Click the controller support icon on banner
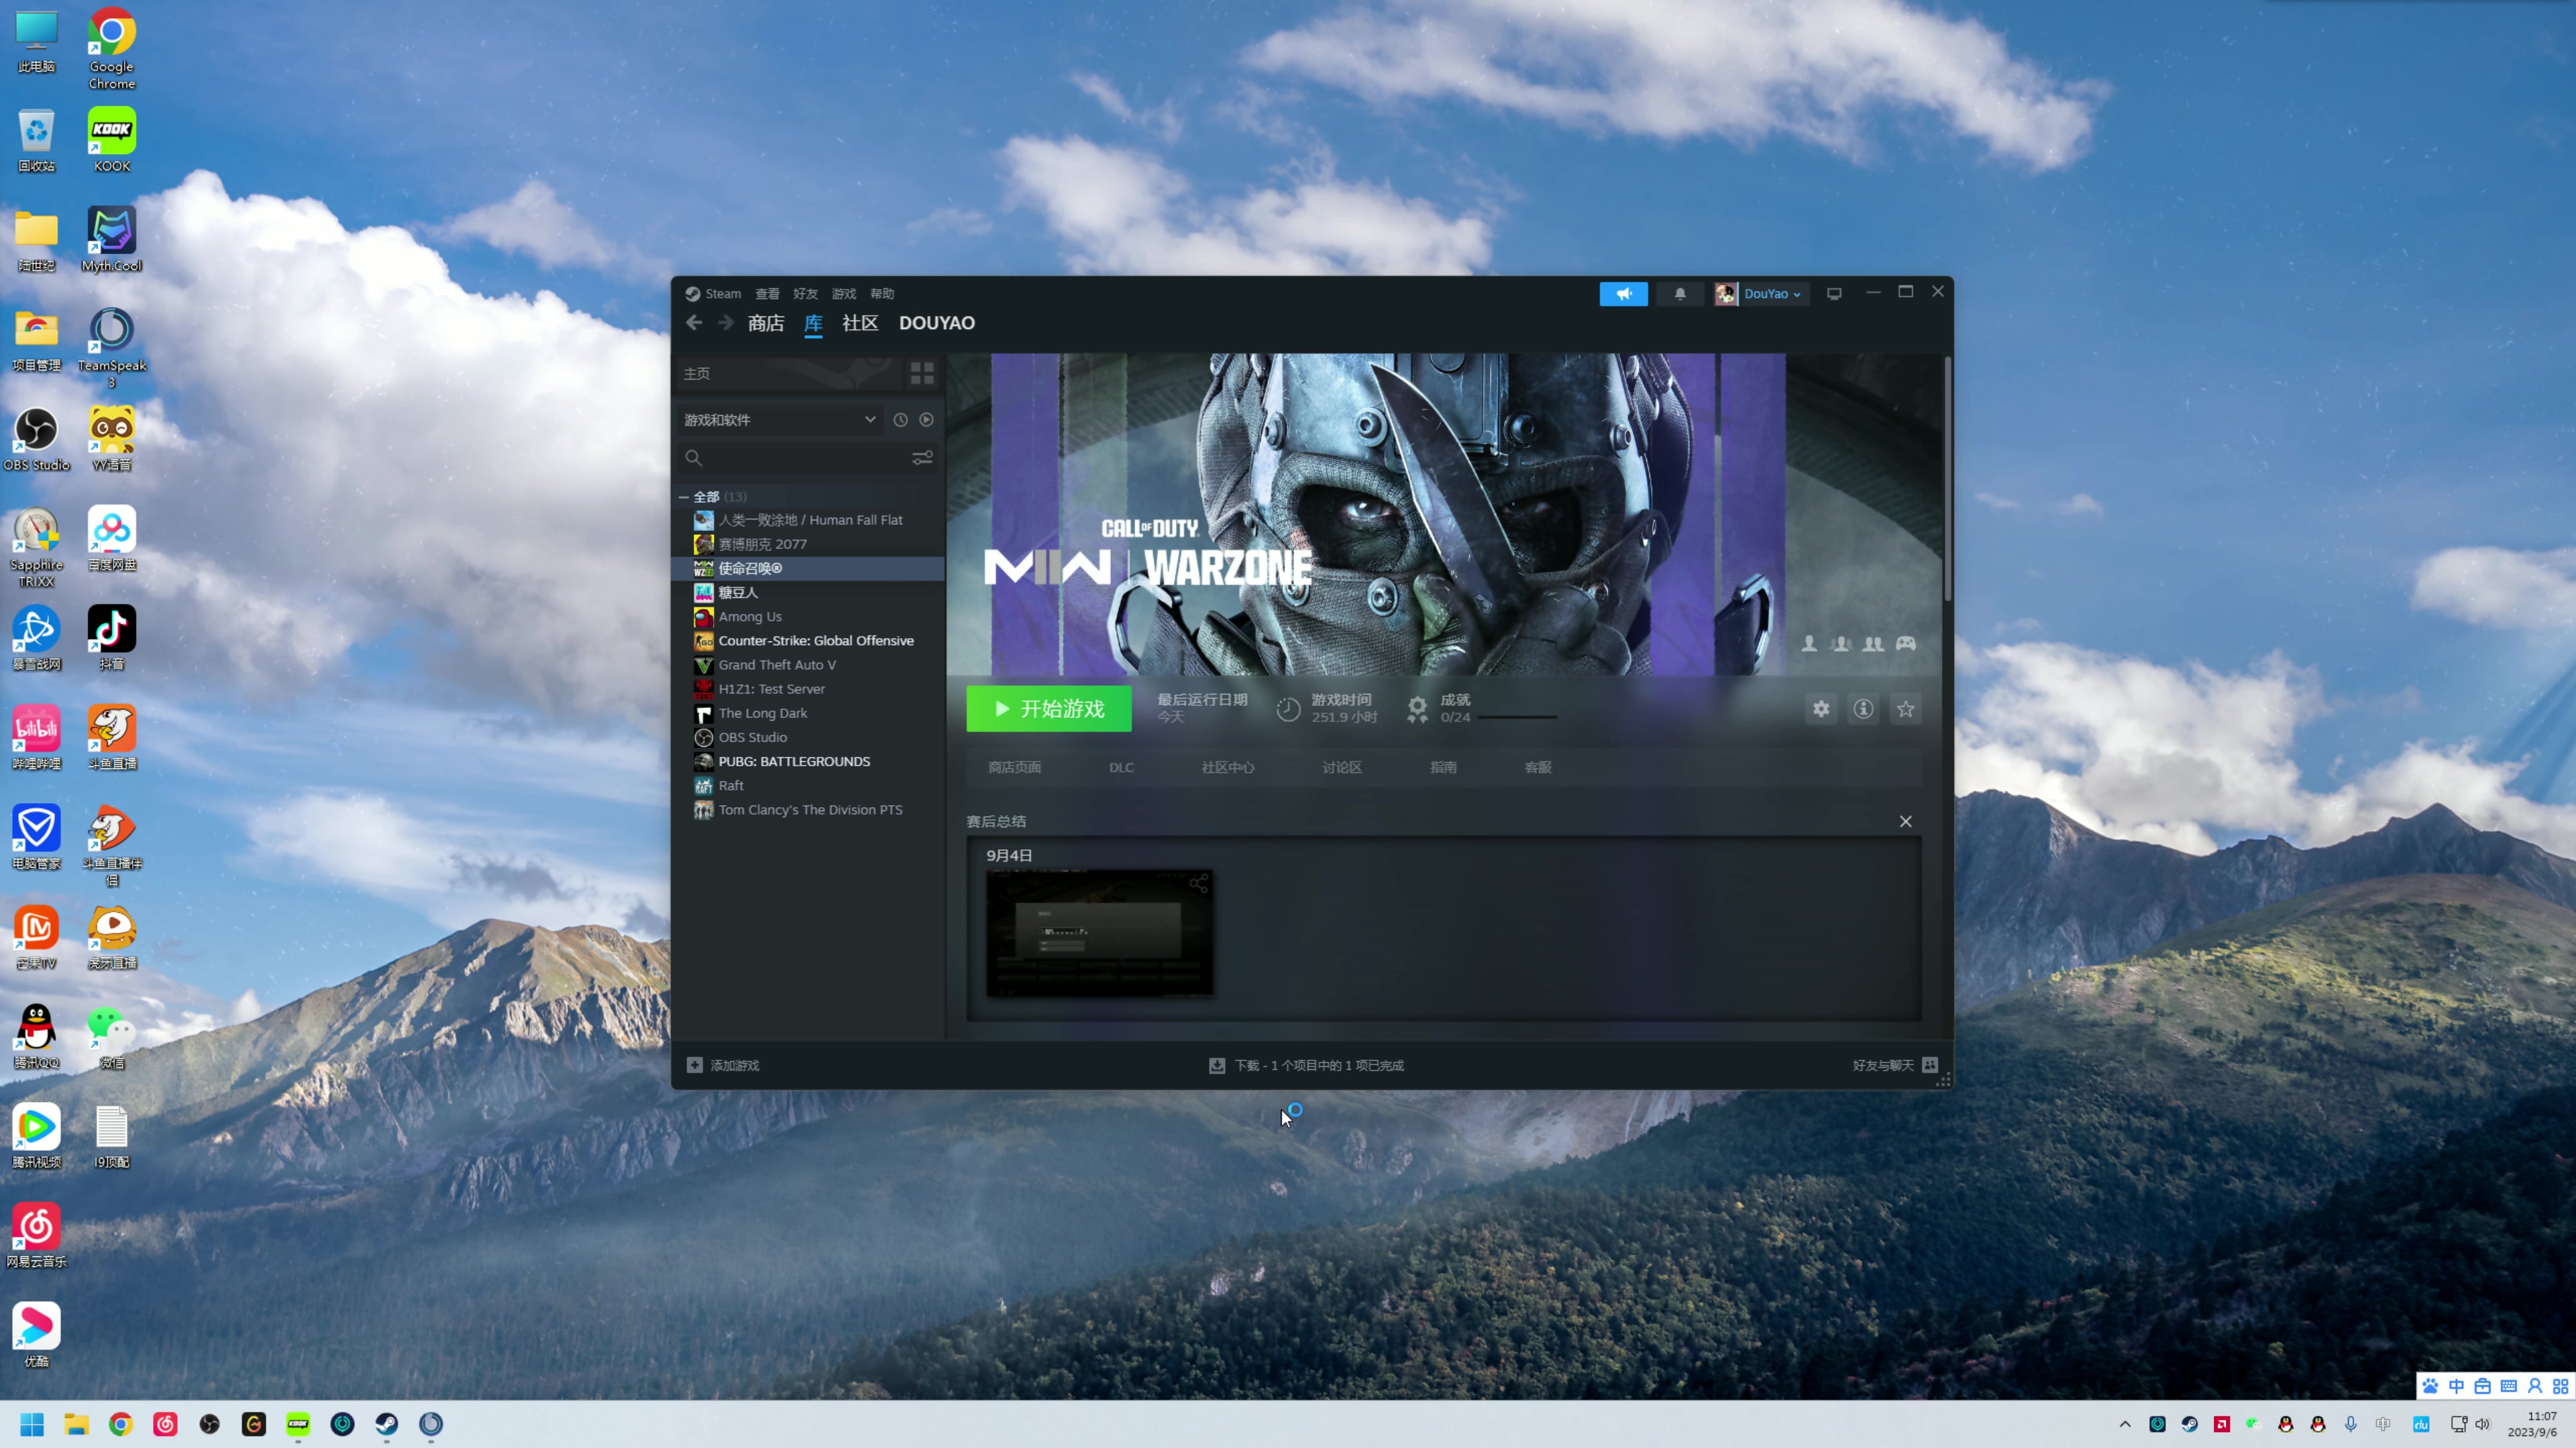Image resolution: width=2576 pixels, height=1448 pixels. pos(1906,644)
